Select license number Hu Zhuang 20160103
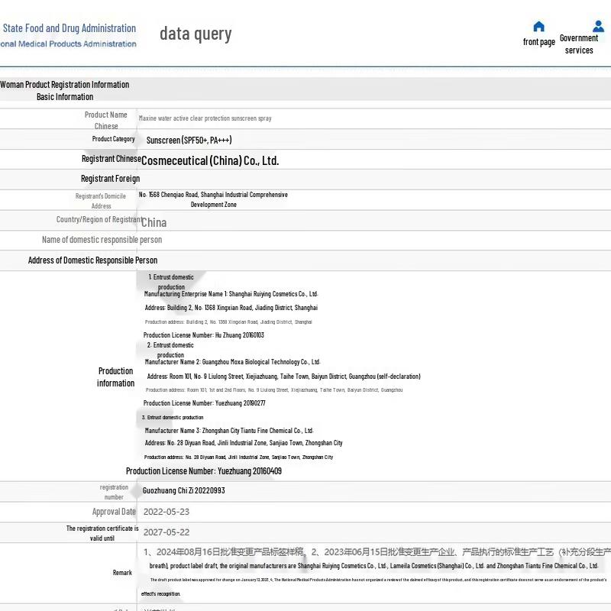 coord(203,335)
